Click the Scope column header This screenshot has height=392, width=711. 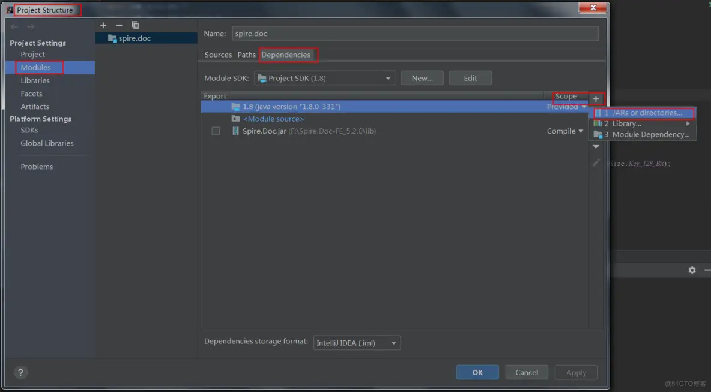tap(566, 96)
